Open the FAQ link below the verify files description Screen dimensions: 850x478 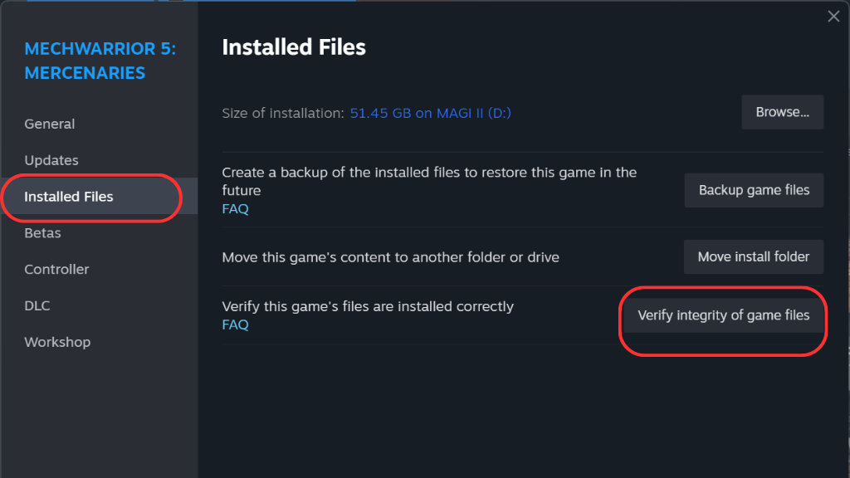tap(235, 324)
